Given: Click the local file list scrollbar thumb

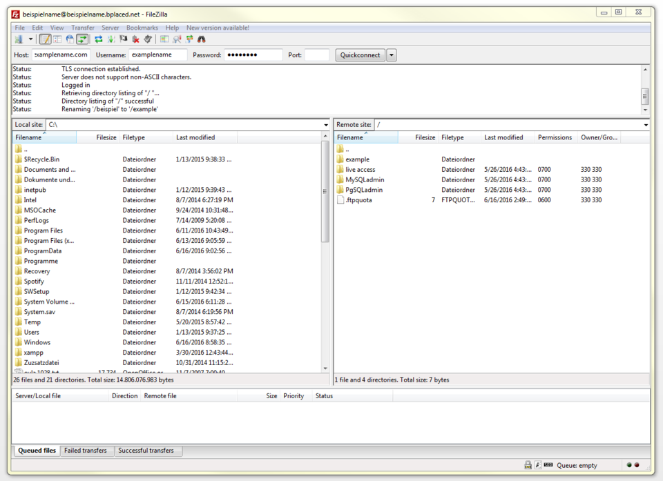Looking at the screenshot, I should tap(325, 191).
